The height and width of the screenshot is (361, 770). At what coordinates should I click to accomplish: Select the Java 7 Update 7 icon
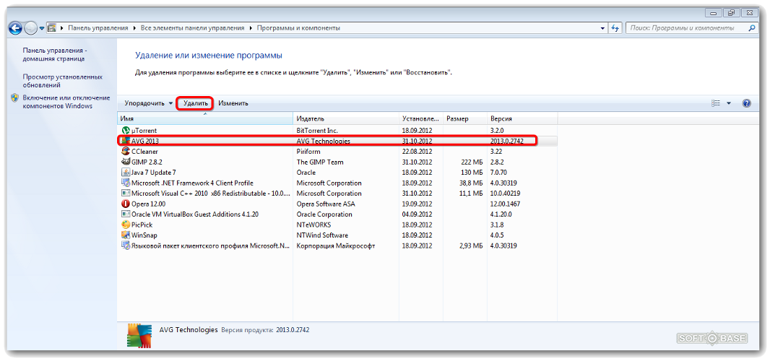126,173
